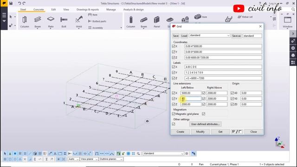This screenshot has height=167, width=297.
Task: Toggle Other settings checkbox
Action: 174,124
